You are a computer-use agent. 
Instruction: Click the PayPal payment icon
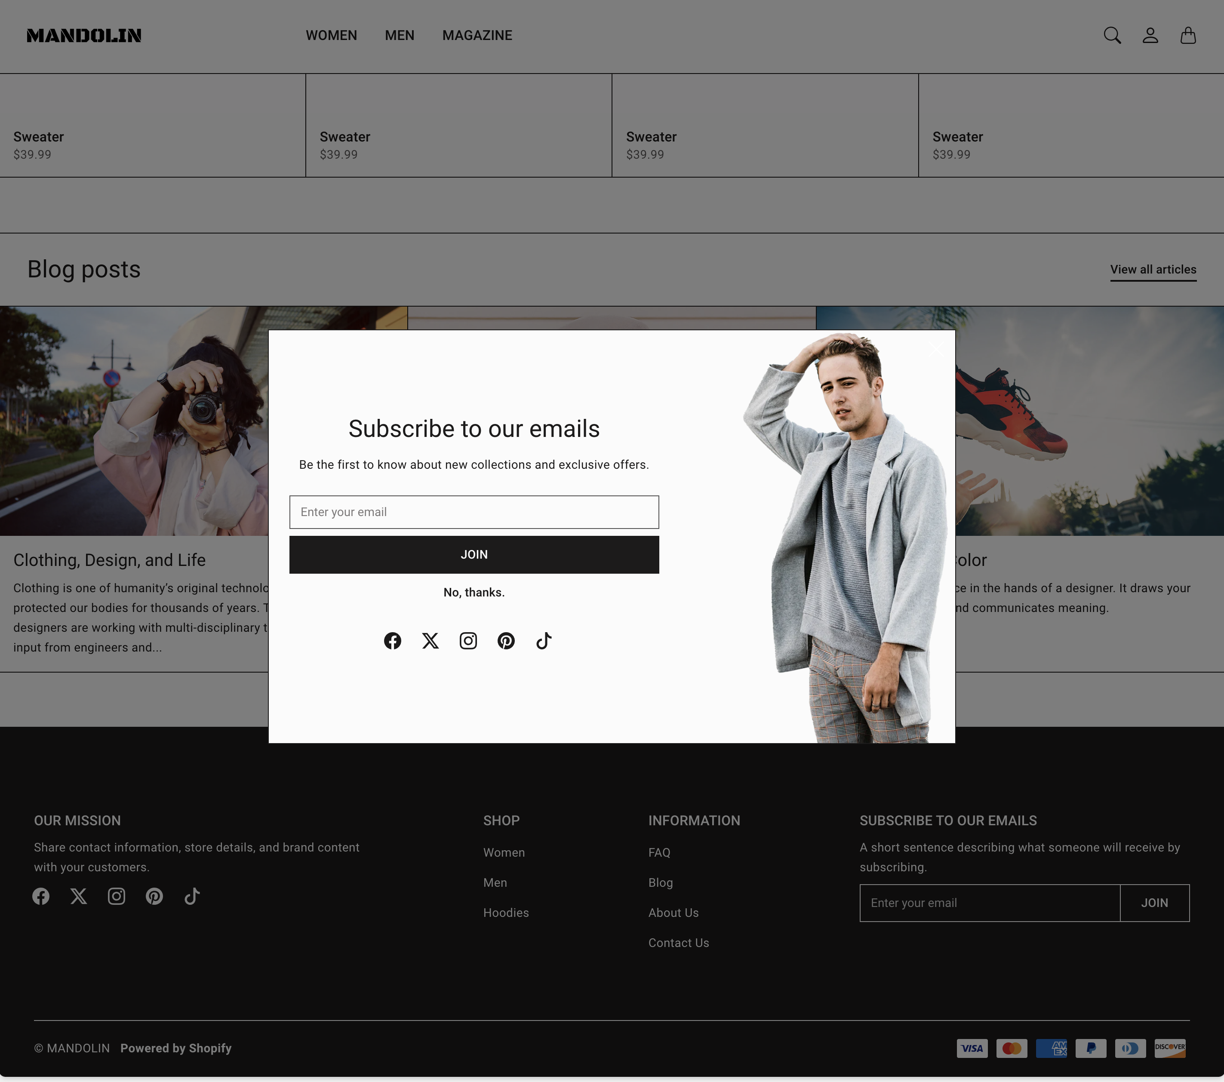point(1091,1048)
